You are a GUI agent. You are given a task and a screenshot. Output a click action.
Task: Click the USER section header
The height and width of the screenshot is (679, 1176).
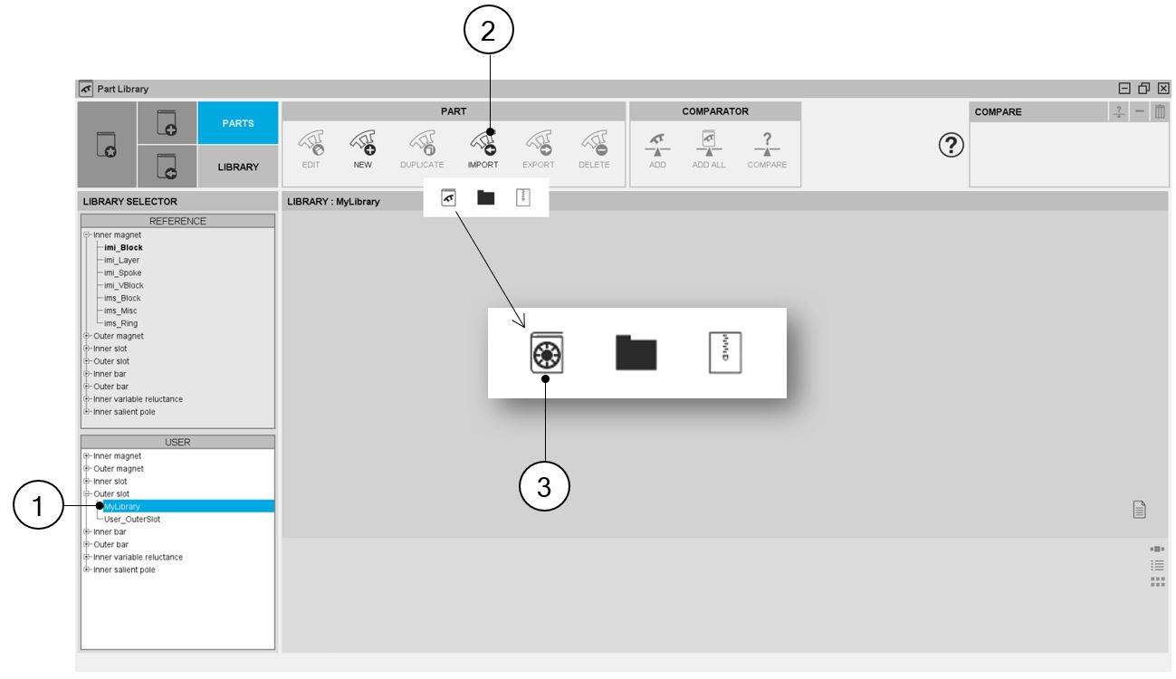pos(177,442)
